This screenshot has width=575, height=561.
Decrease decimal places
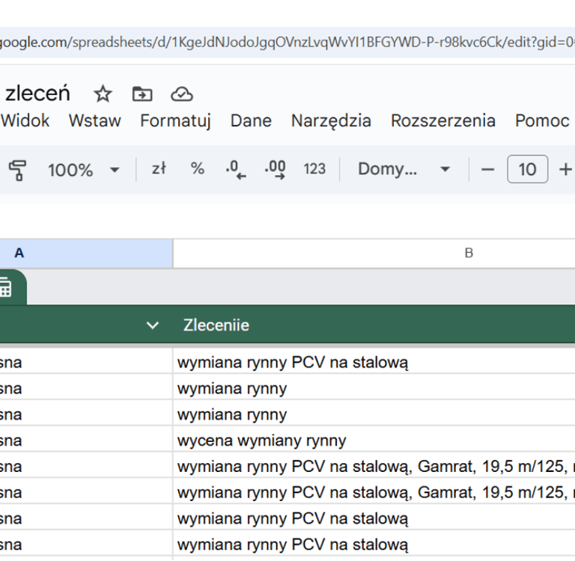coord(236,170)
